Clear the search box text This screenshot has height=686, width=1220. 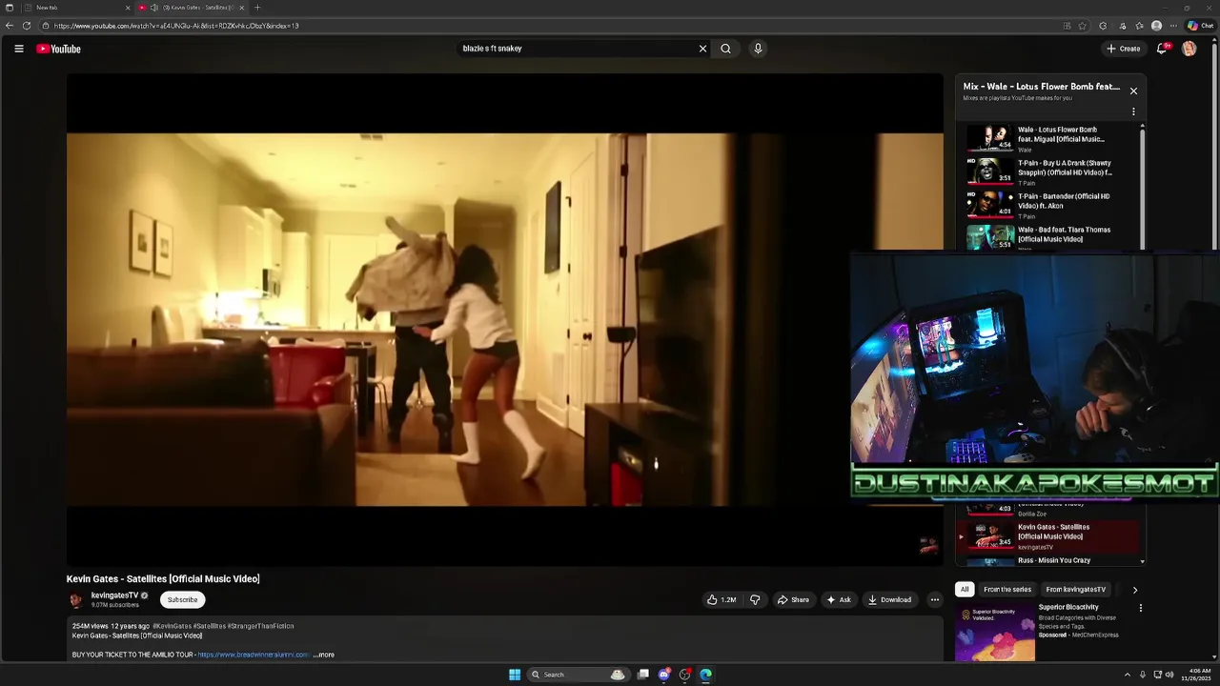703,49
